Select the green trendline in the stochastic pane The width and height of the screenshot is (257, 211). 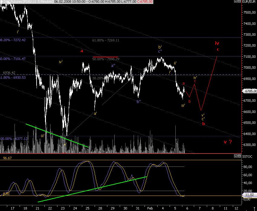coord(92,189)
